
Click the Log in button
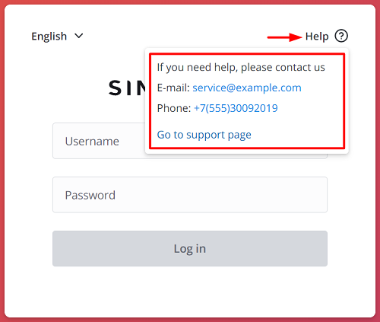pyautogui.click(x=190, y=249)
